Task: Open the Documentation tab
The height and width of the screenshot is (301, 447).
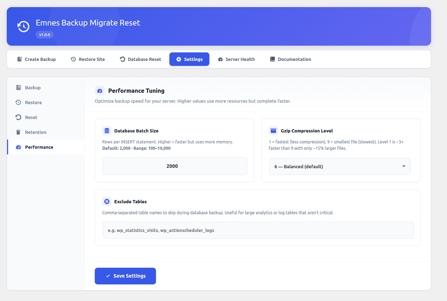Action: (x=290, y=59)
